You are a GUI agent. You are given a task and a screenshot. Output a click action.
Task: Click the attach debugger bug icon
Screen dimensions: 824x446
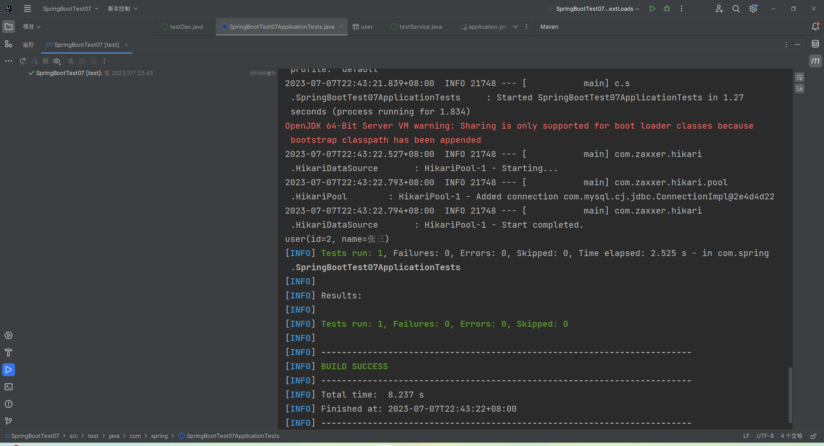coord(71,61)
